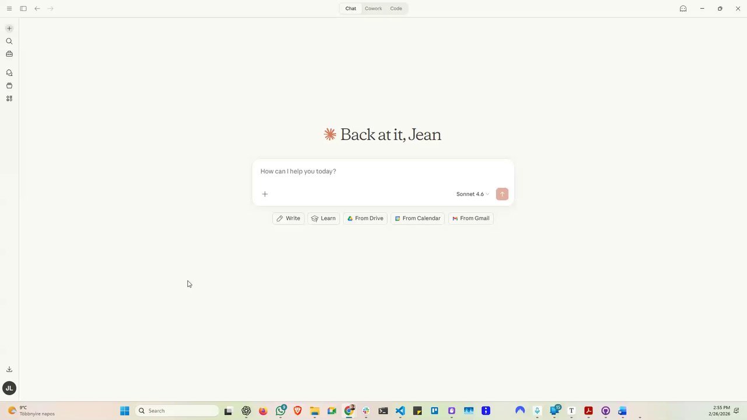Open Trello from the taskbar

coord(434,411)
